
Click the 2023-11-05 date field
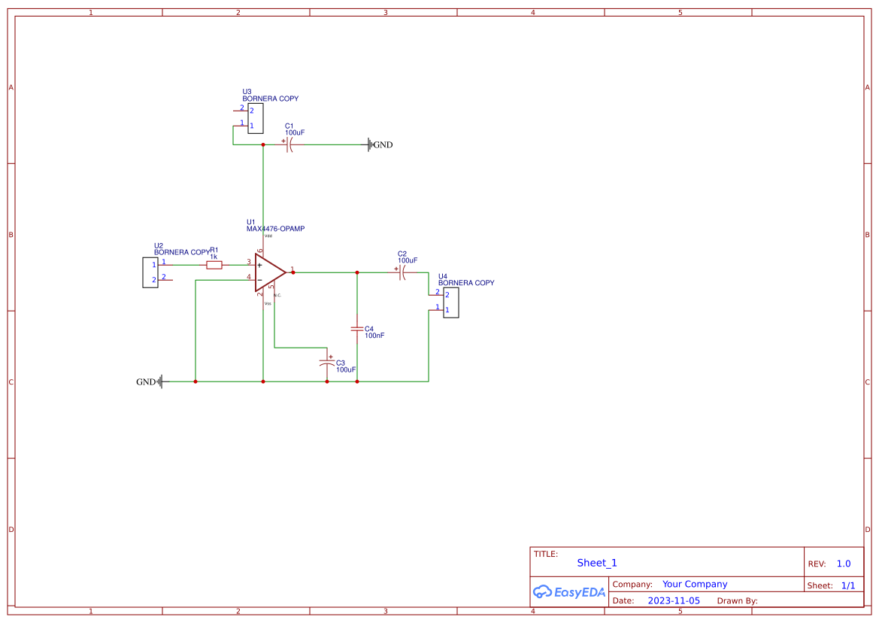674,600
